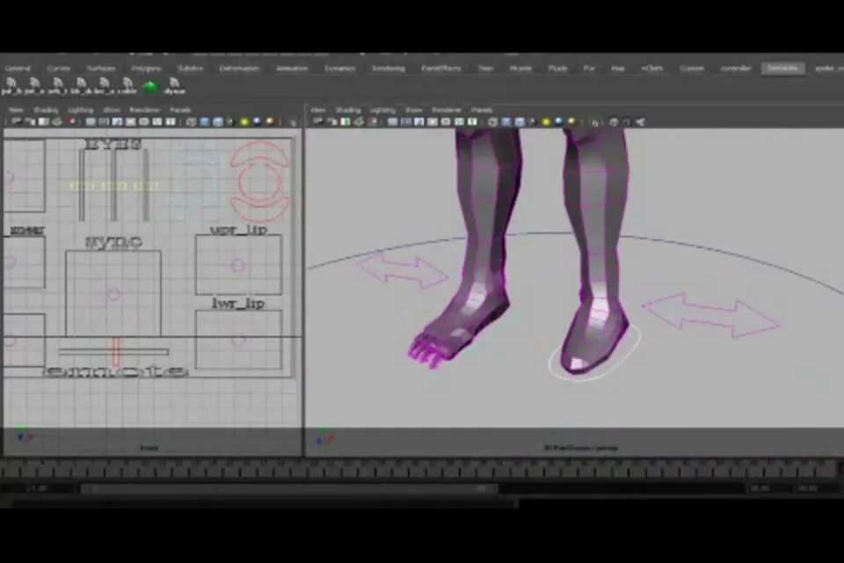Open Renderer menu in the persp panel

447,110
